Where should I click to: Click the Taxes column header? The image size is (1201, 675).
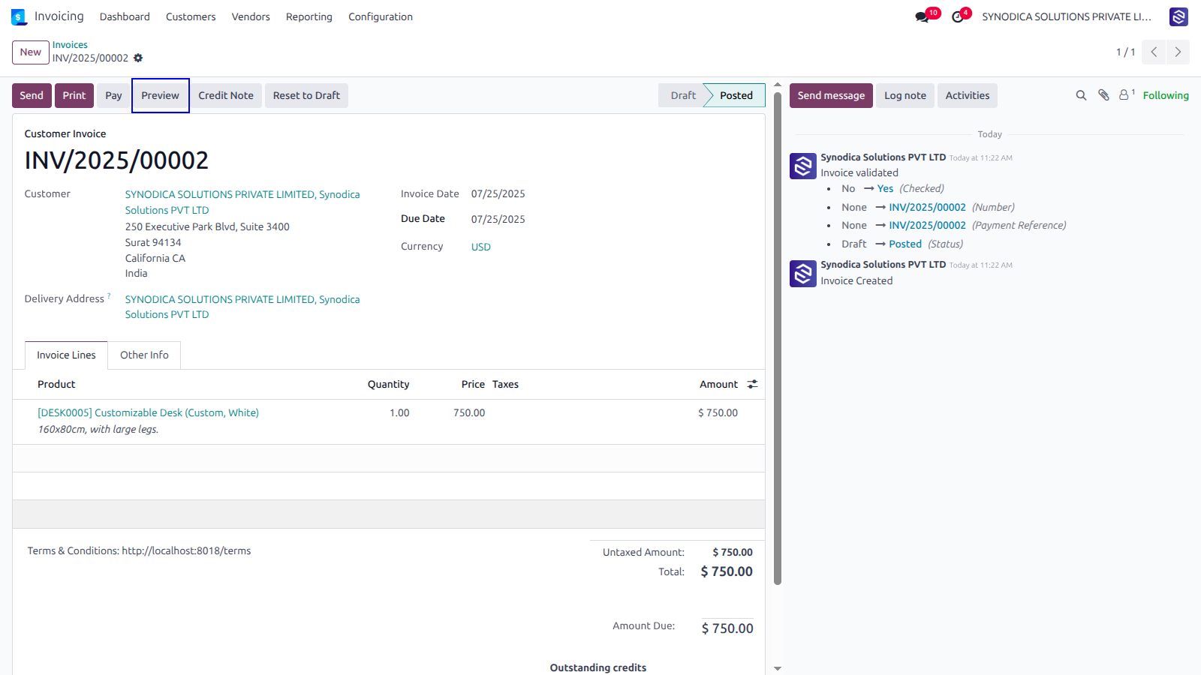coord(505,384)
